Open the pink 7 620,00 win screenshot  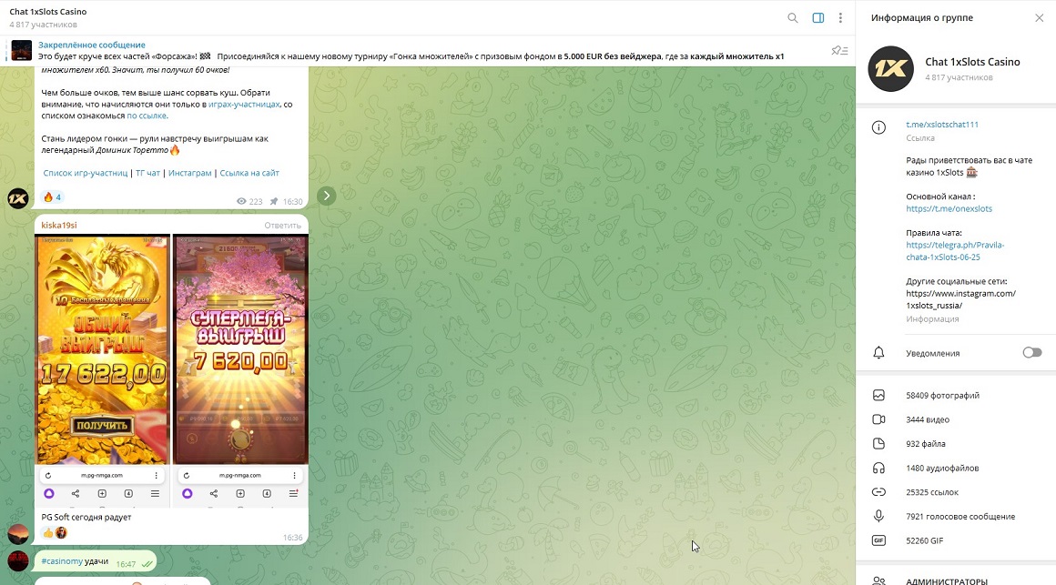(x=240, y=350)
